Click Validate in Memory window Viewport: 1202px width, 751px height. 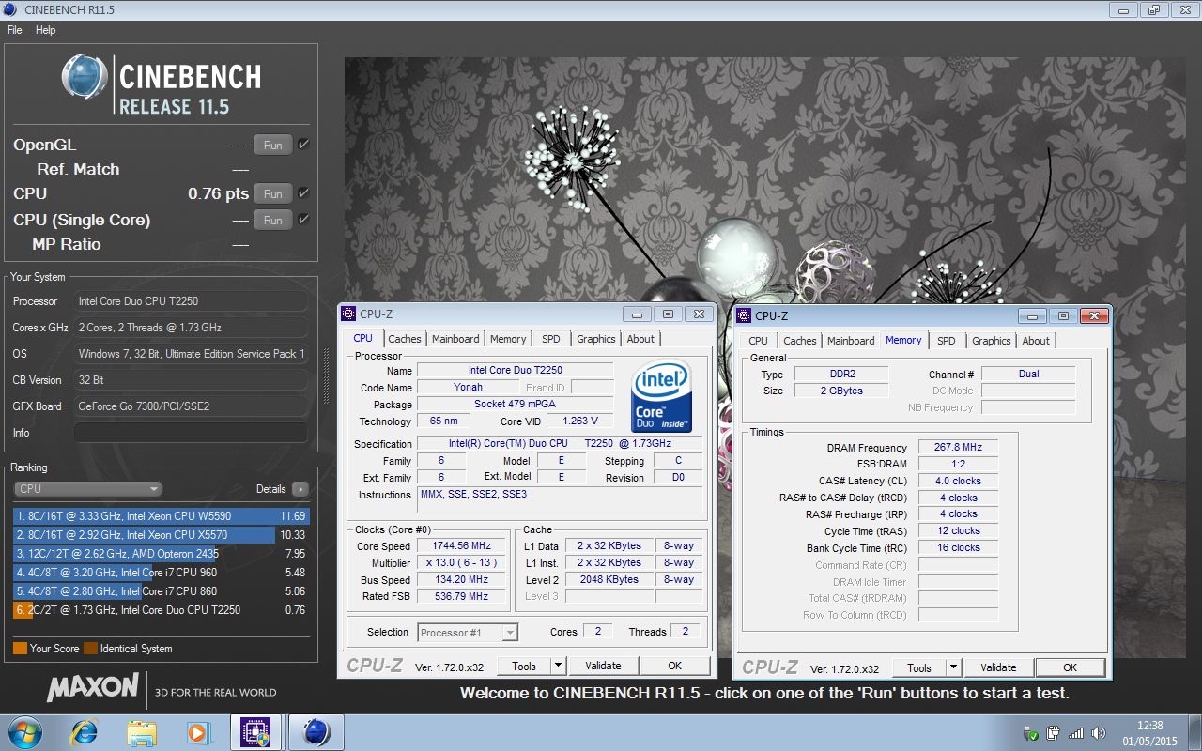(998, 667)
